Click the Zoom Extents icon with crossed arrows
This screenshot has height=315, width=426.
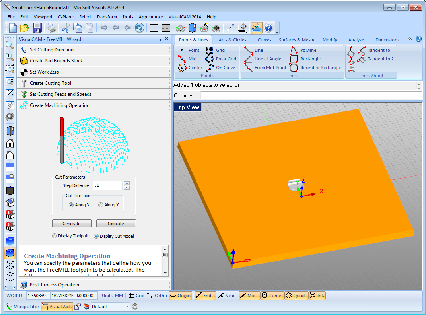point(10,93)
